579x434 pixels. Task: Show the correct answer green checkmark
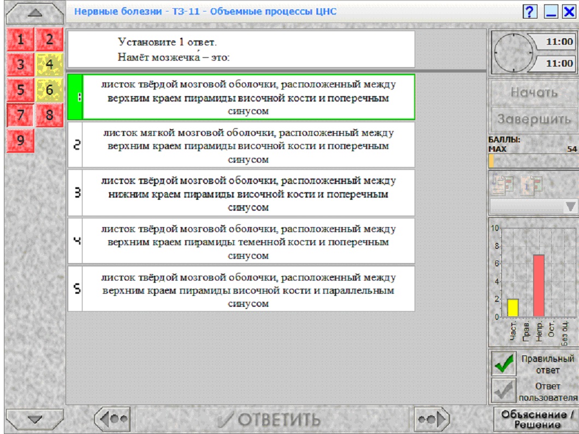[x=504, y=364]
